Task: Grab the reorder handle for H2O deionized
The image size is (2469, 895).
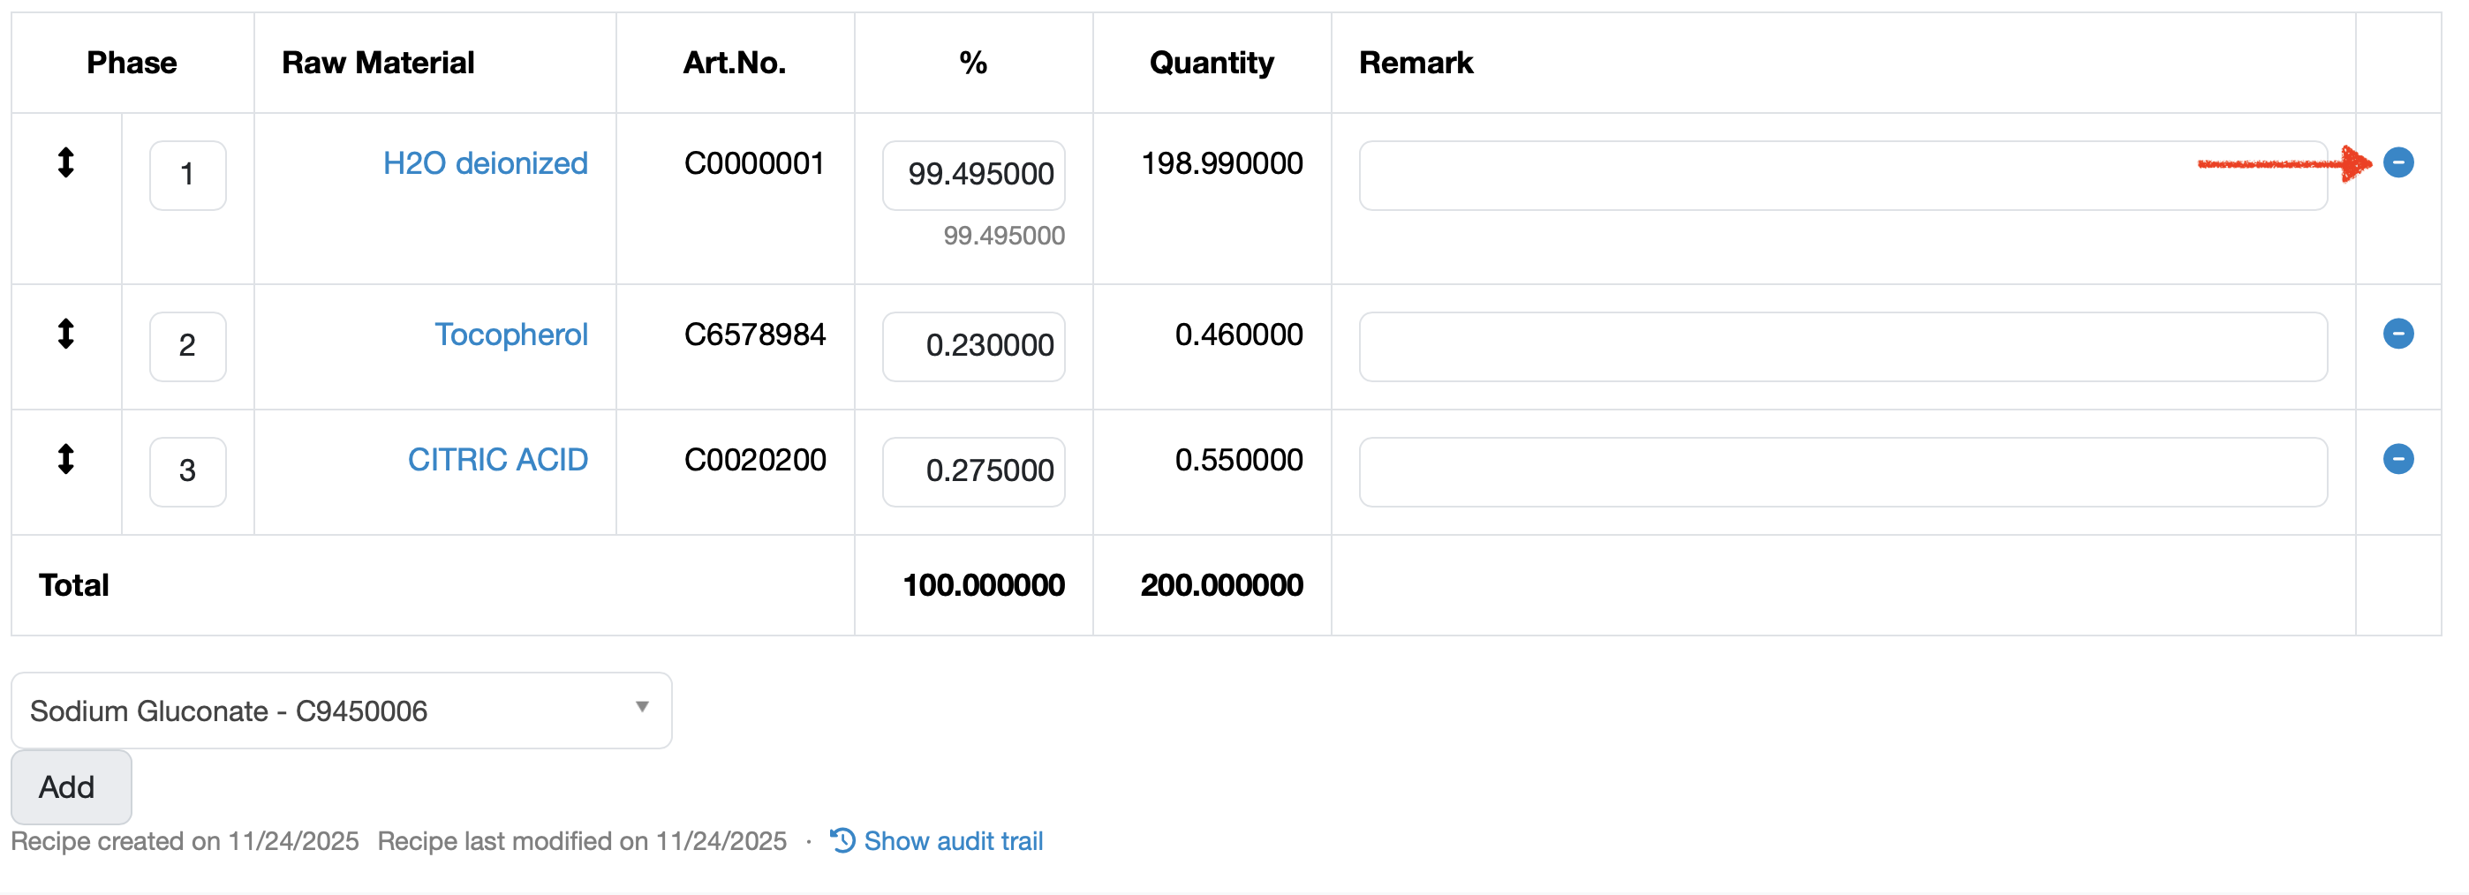Action: 65,163
